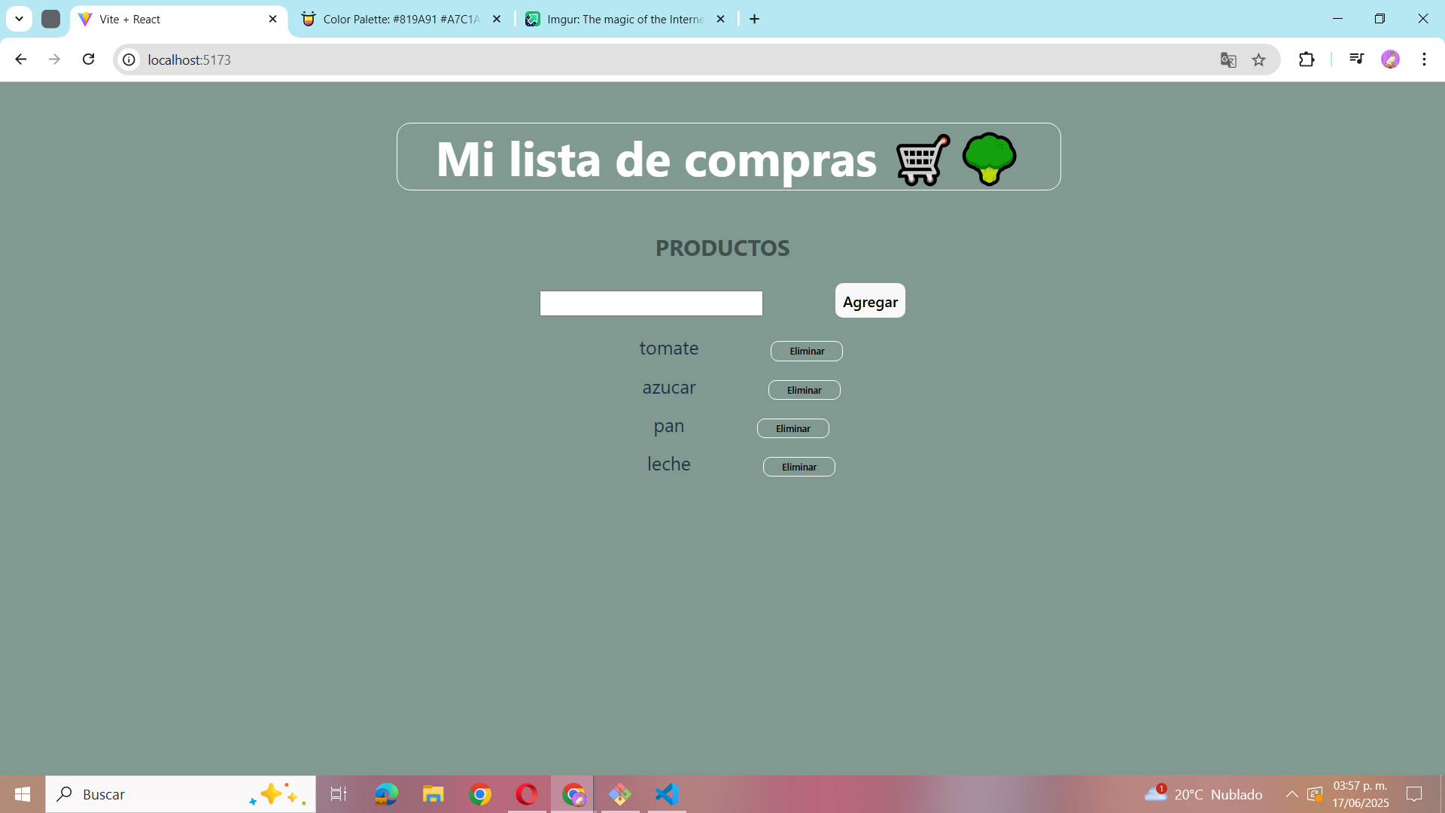Screen dimensions: 1445x813
Task: Reload the current page
Action: 88,59
